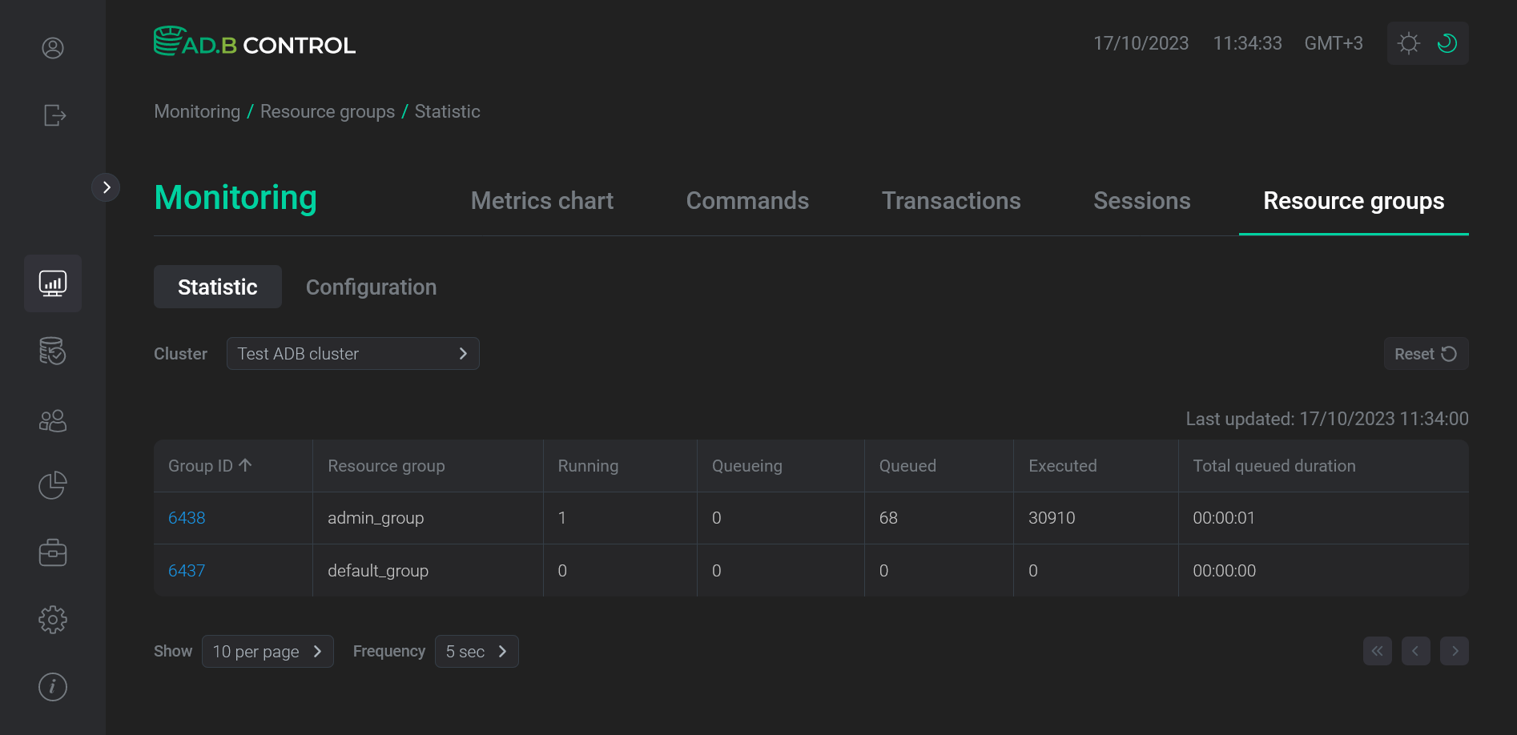Select the users group icon in the sidebar
Image resolution: width=1517 pixels, height=735 pixels.
coord(52,420)
